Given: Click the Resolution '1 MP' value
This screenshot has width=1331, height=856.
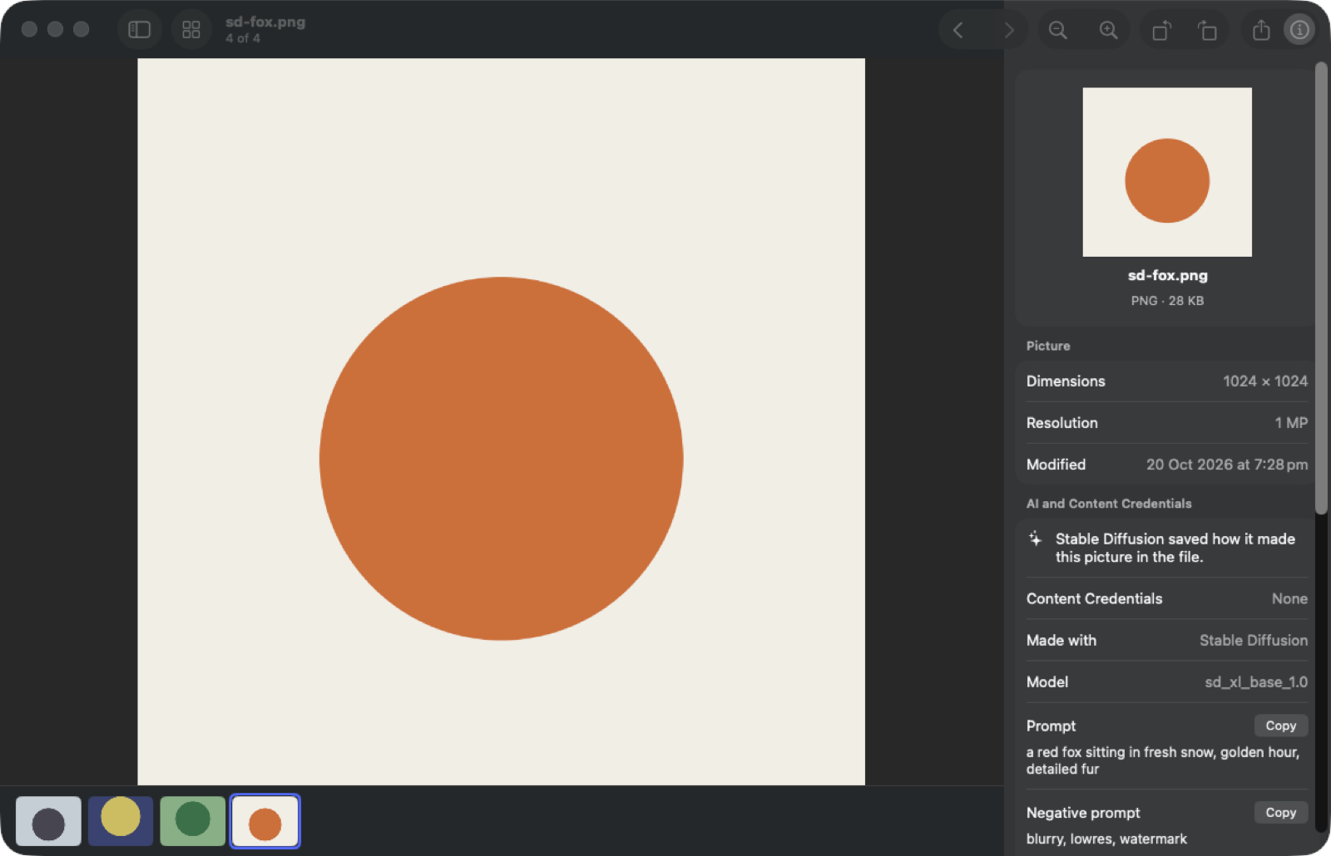Looking at the screenshot, I should click(1291, 422).
